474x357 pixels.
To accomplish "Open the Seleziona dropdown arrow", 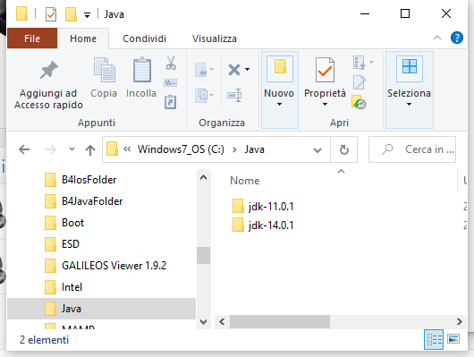I will coord(409,105).
